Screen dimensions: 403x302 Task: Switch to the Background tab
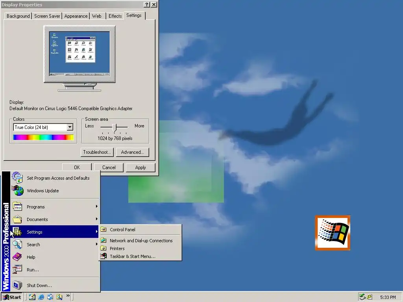click(18, 16)
